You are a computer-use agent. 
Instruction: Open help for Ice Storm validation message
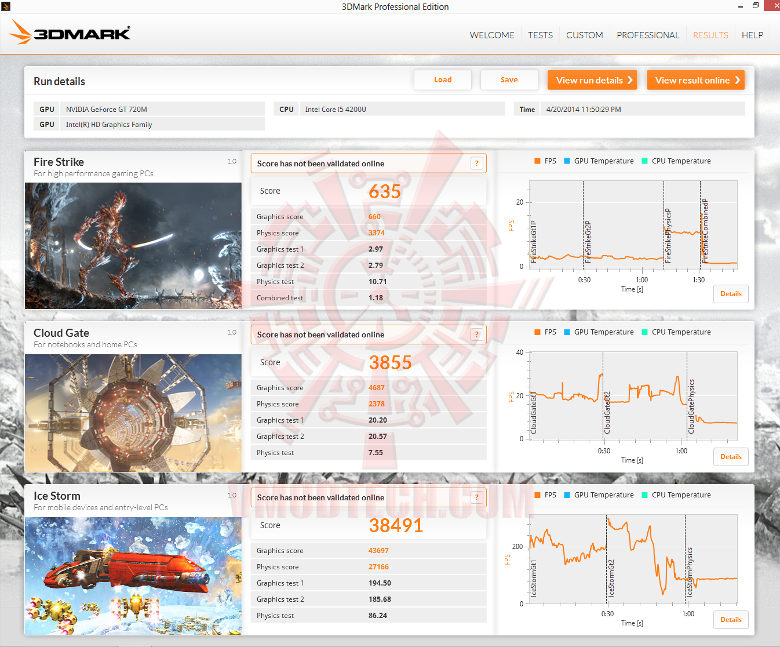pyautogui.click(x=477, y=497)
